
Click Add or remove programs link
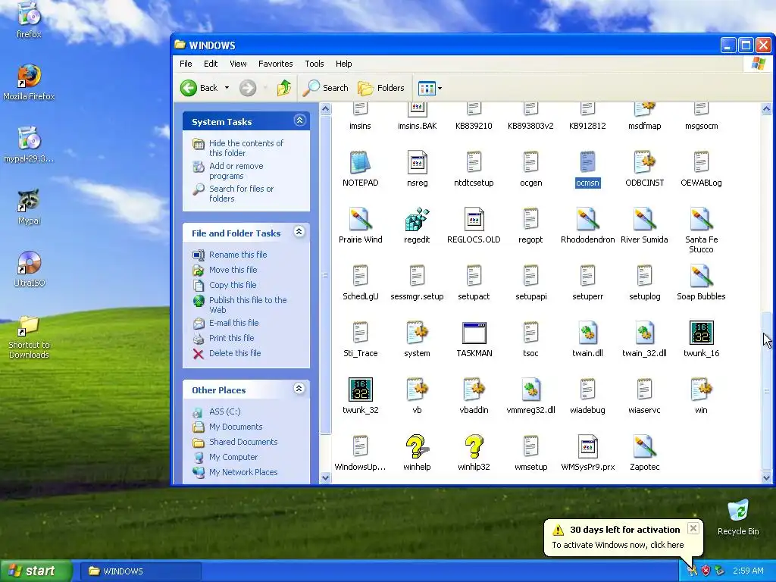pyautogui.click(x=236, y=171)
